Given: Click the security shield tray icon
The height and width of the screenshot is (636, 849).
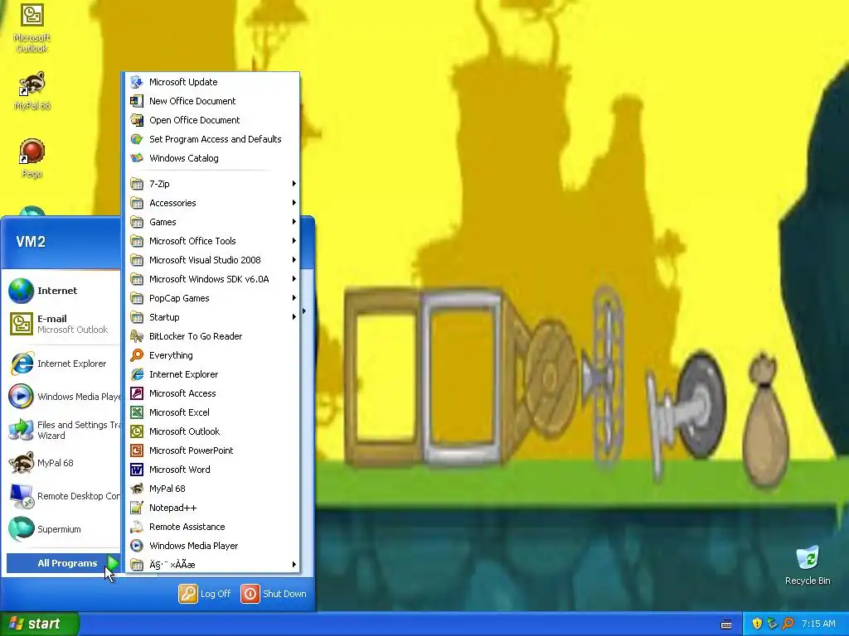Looking at the screenshot, I should coord(757,624).
